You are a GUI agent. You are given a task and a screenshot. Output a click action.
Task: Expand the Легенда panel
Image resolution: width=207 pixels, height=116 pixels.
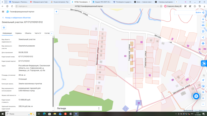(x=79, y=108)
